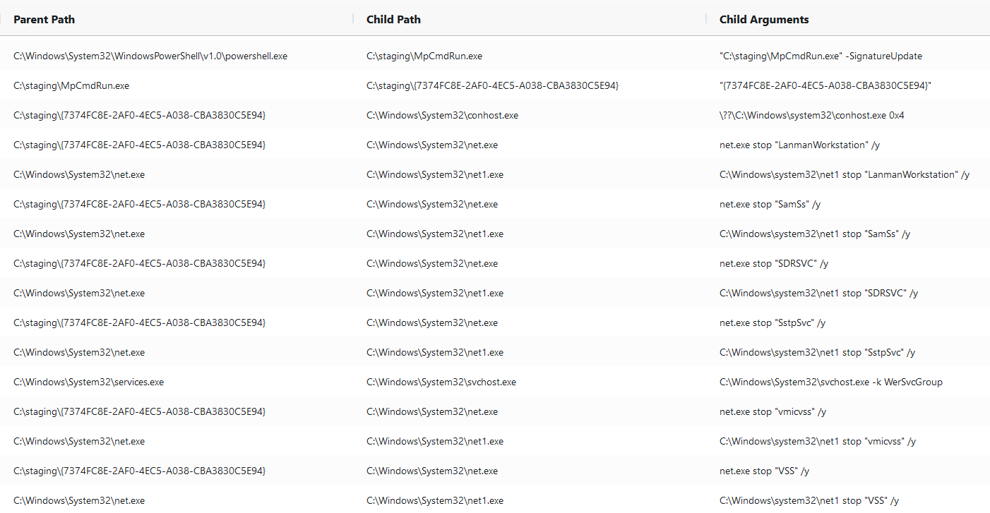The image size is (990, 513).
Task: Click net1 stop "vmicvss" /y arguments
Action: tap(818, 441)
